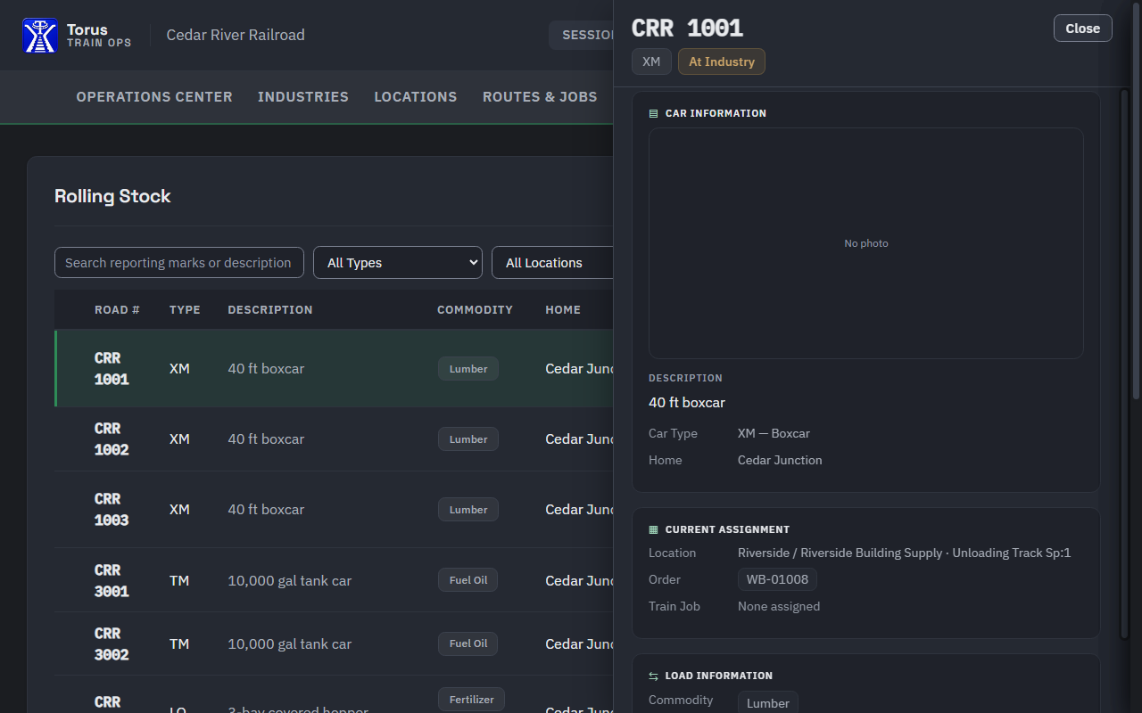Image resolution: width=1142 pixels, height=713 pixels.
Task: Select the CRR 1002 row
Action: pyautogui.click(x=335, y=439)
